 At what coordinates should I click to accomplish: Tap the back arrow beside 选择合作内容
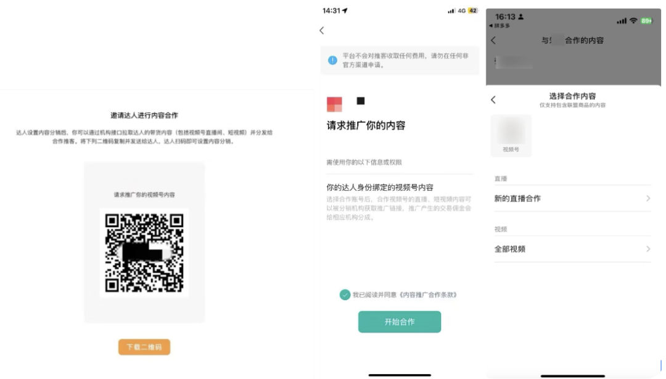(493, 99)
